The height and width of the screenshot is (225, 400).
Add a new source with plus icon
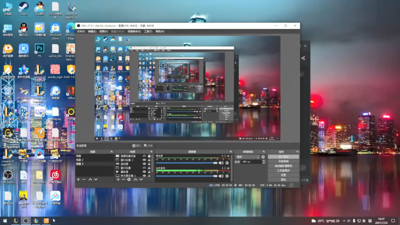(x=118, y=179)
